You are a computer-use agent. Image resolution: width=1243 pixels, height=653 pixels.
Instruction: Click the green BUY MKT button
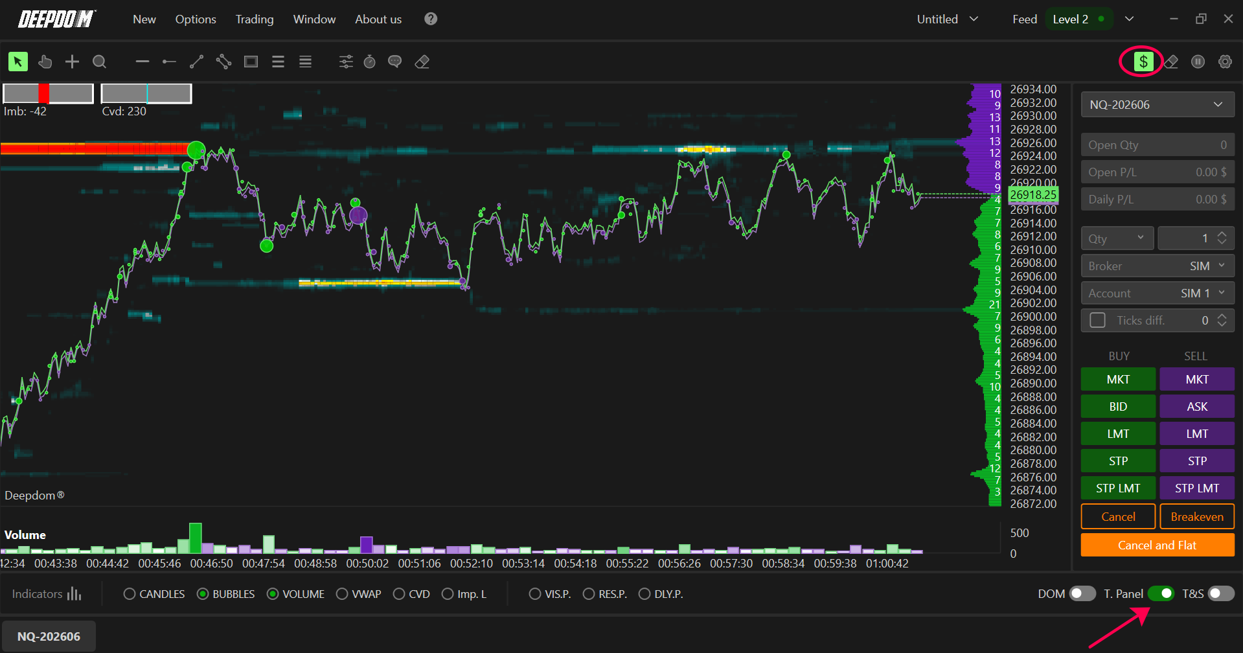pos(1118,379)
